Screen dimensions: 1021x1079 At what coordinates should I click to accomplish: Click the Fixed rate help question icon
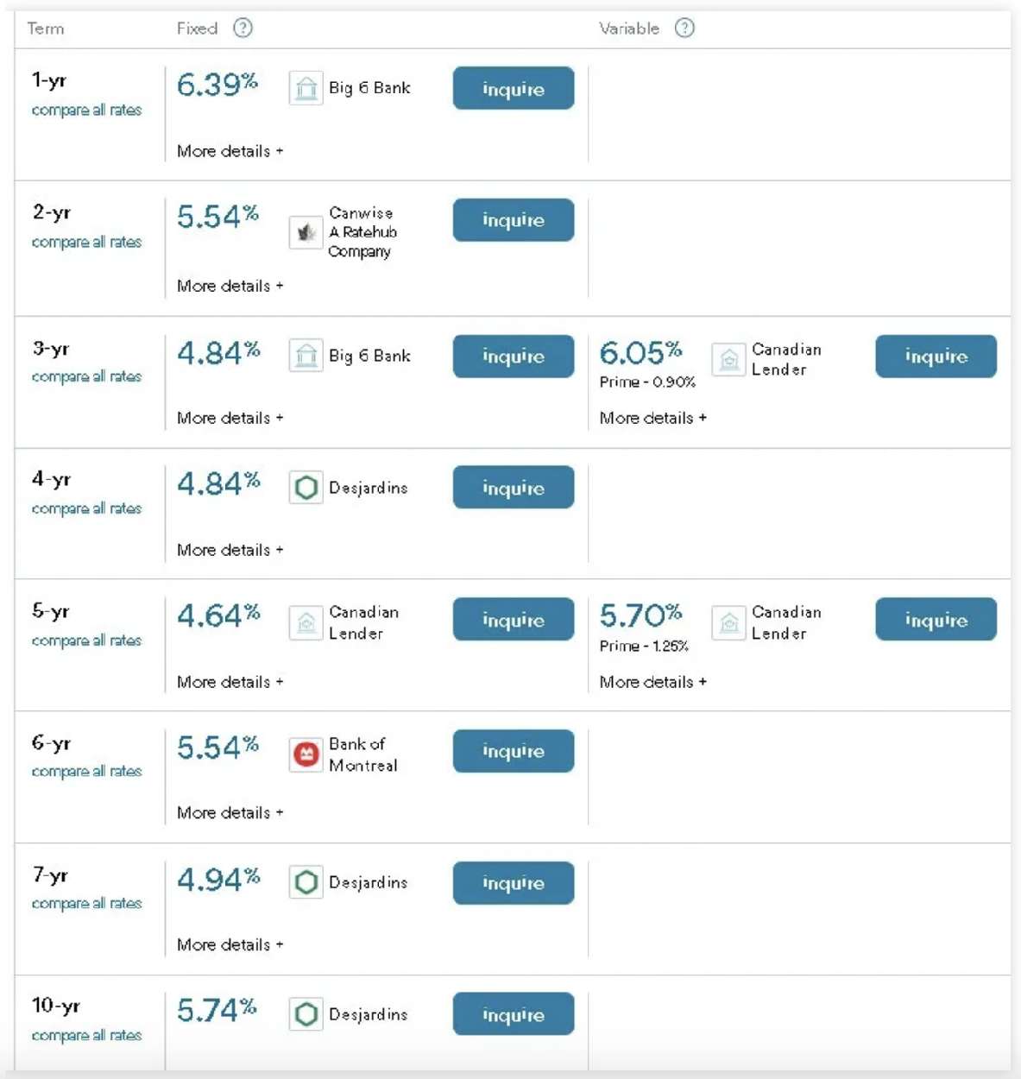tap(243, 28)
